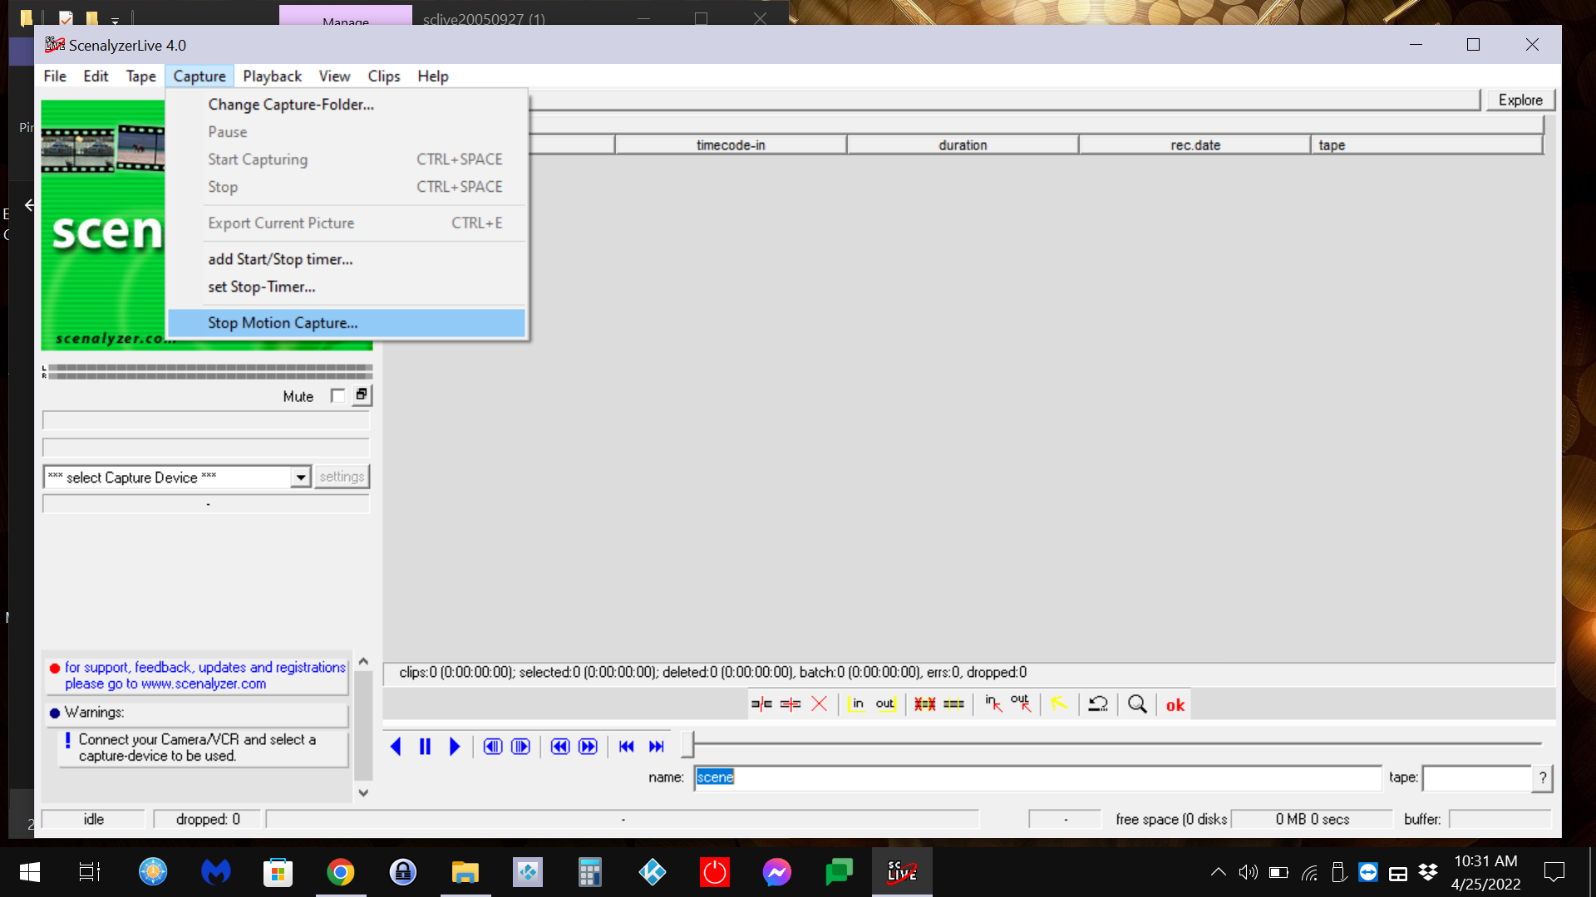Click the audio level meter bar
This screenshot has height=897, width=1596.
pyautogui.click(x=209, y=371)
